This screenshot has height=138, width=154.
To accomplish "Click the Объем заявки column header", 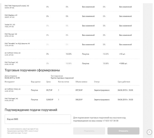I will [x=81, y=82].
